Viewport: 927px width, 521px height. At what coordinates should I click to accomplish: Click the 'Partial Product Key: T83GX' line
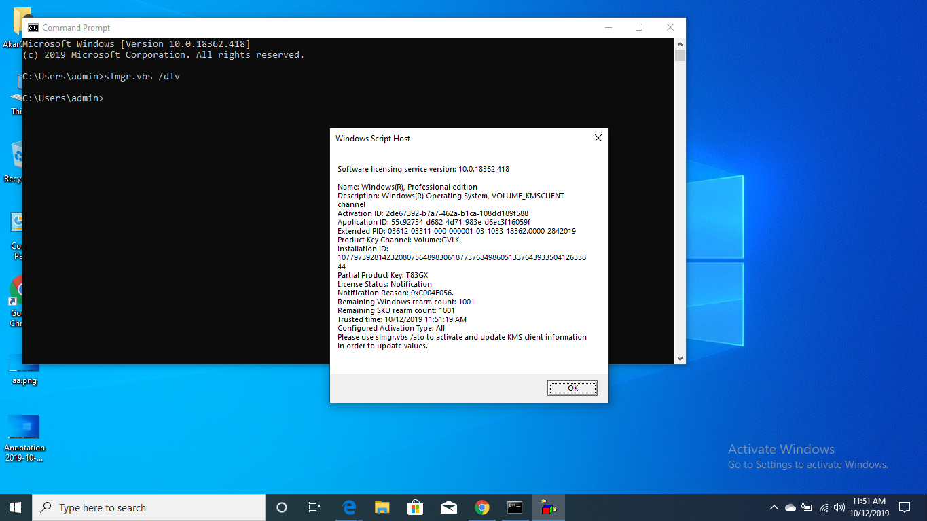(x=383, y=275)
